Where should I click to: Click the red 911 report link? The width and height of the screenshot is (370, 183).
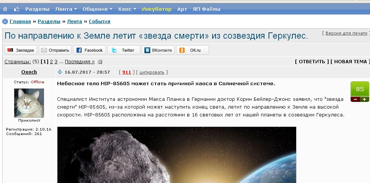pos(127,72)
